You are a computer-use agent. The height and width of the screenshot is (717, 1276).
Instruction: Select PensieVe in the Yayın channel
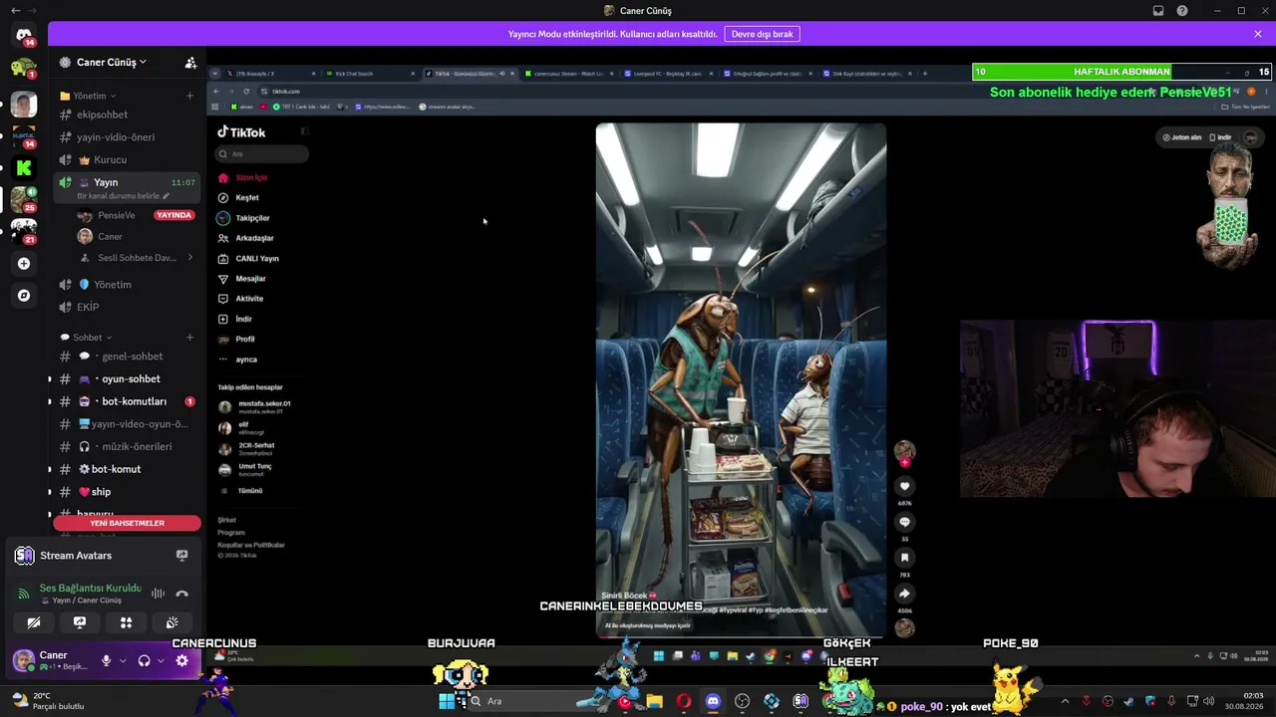(138, 215)
